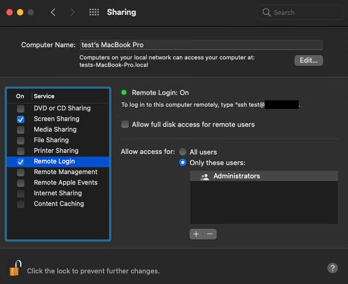This screenshot has width=348, height=284.
Task: Toggle Allow full disk access for remote users
Action: [125, 124]
